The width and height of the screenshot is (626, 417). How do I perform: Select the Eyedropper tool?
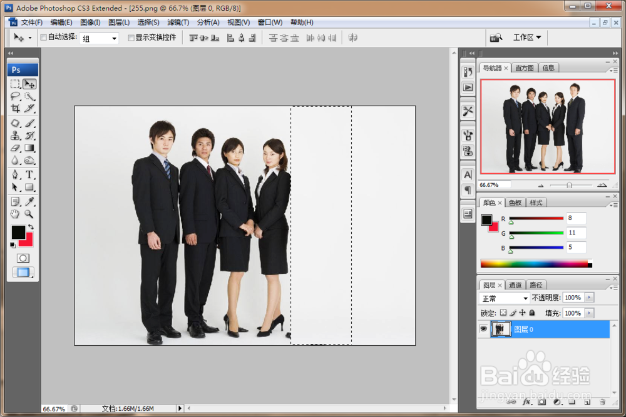click(29, 202)
